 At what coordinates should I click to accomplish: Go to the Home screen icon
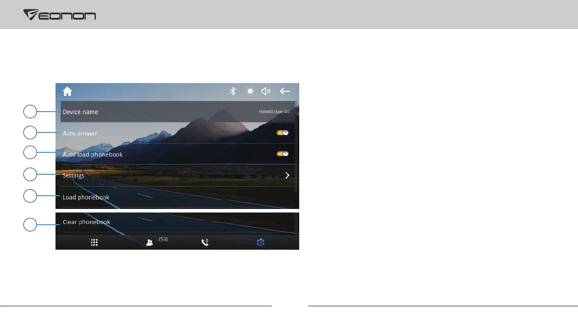[67, 91]
